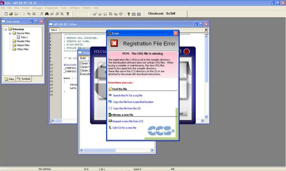286x171 pixels.
Task: Select Header Files folder in tree
Action: tap(23, 41)
